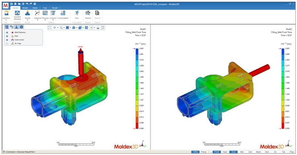Image resolution: width=297 pixels, height=155 pixels.
Task: Expand the Process dropdown arrow
Action: point(45,20)
